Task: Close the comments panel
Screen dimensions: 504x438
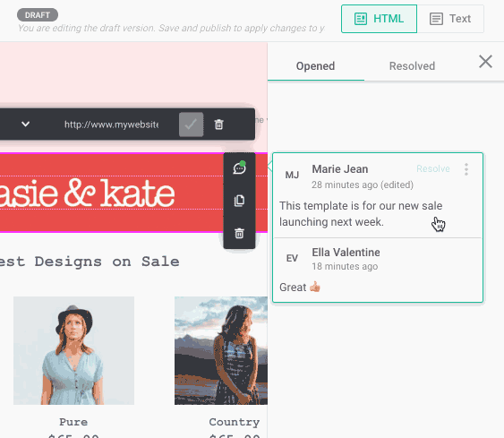Action: 485,62
